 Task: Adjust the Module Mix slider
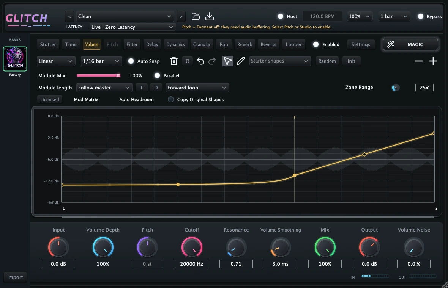[99, 75]
